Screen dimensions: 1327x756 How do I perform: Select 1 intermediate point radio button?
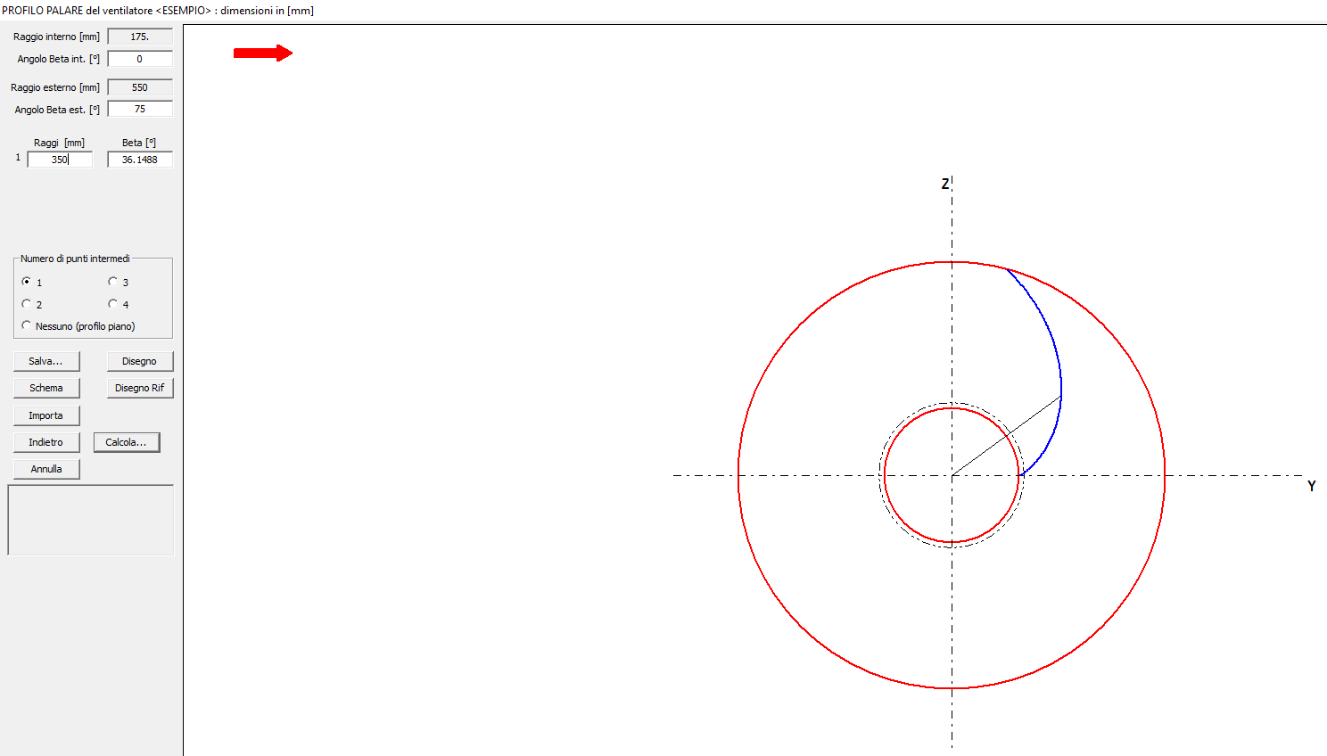(27, 282)
